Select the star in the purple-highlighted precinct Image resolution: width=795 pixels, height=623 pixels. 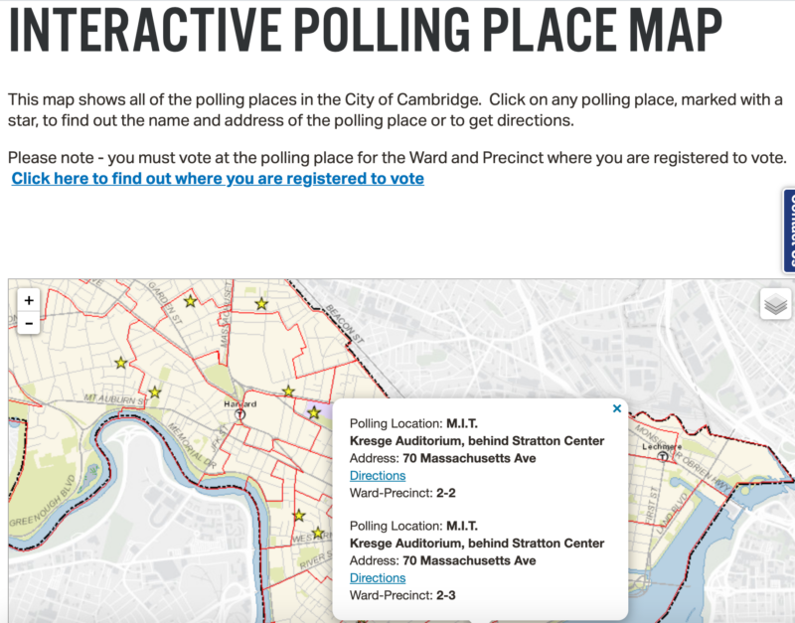314,412
